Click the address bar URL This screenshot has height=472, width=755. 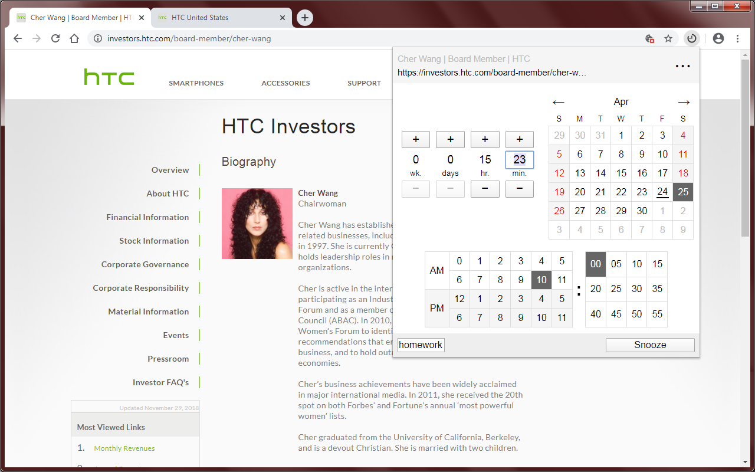[189, 39]
